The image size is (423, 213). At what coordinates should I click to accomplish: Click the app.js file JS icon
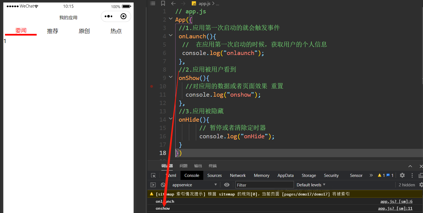[194, 4]
